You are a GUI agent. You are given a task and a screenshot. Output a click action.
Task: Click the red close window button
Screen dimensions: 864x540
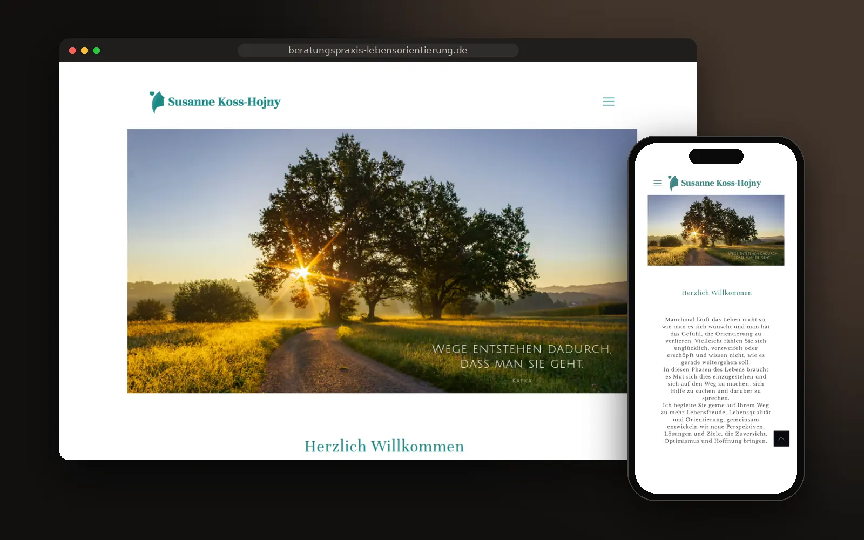click(72, 50)
